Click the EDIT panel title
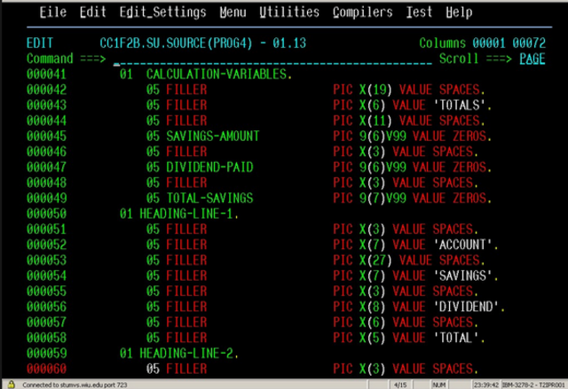This screenshot has width=568, height=389. click(40, 43)
